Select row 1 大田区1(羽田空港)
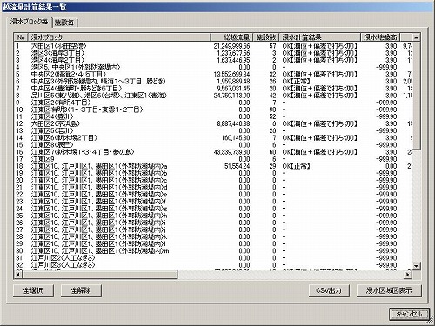 [213, 46]
